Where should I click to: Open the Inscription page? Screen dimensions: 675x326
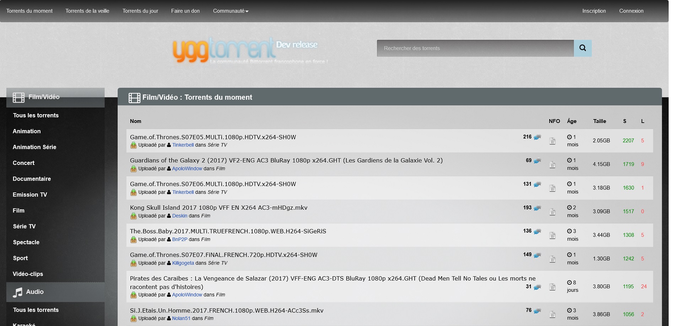click(594, 11)
